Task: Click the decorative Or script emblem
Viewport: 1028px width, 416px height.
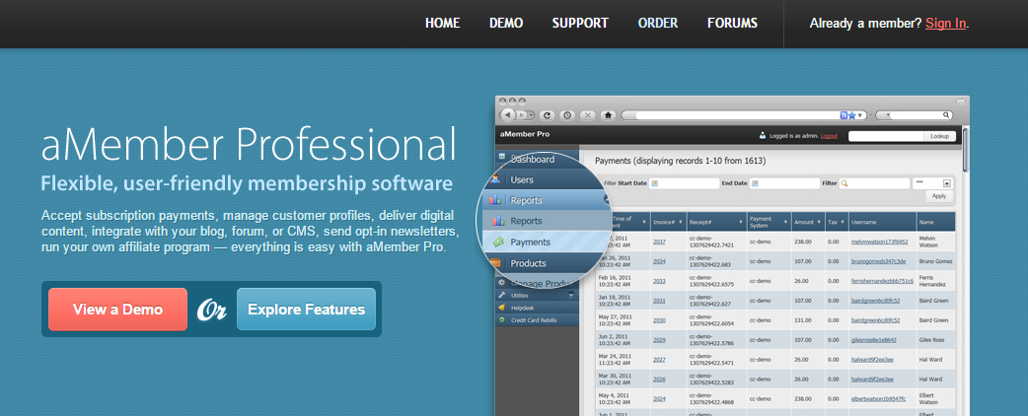Action: click(x=212, y=310)
